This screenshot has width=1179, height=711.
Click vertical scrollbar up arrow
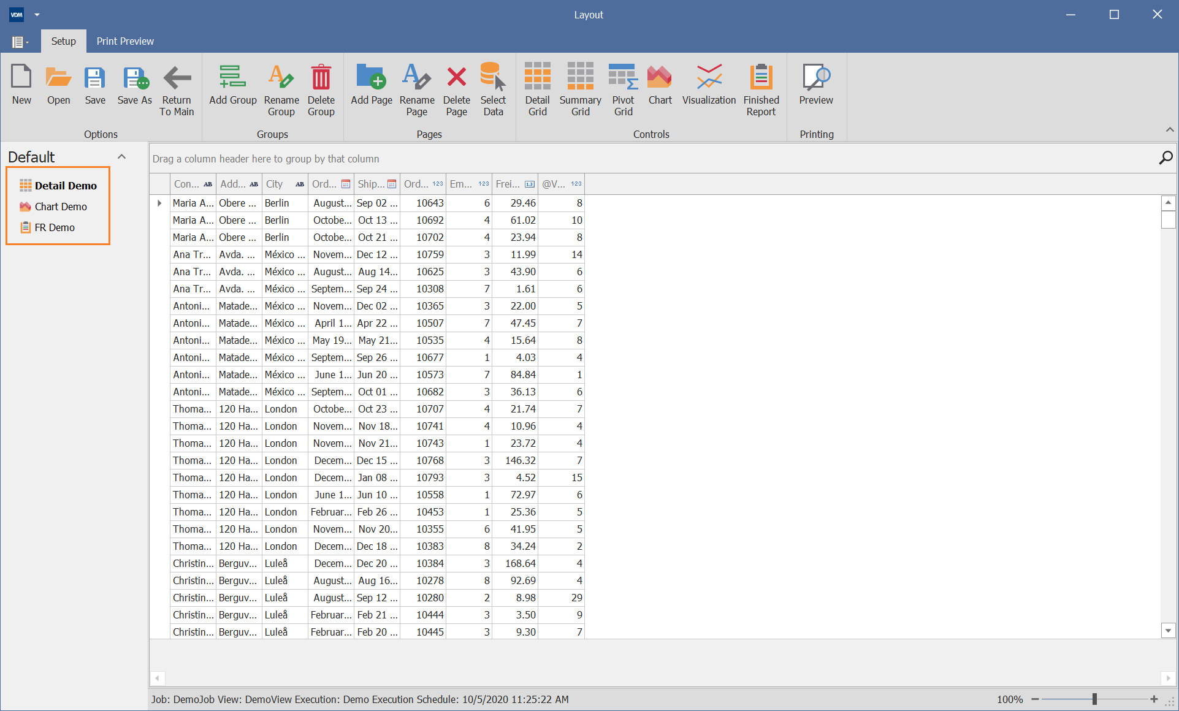click(1168, 202)
